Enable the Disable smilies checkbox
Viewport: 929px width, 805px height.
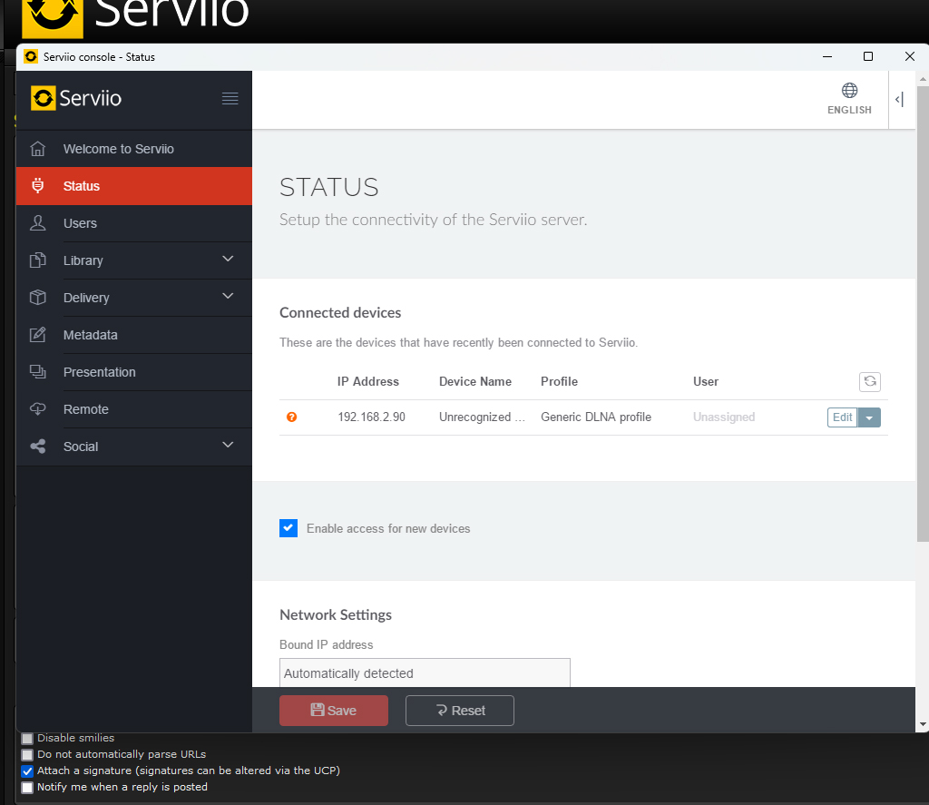27,739
